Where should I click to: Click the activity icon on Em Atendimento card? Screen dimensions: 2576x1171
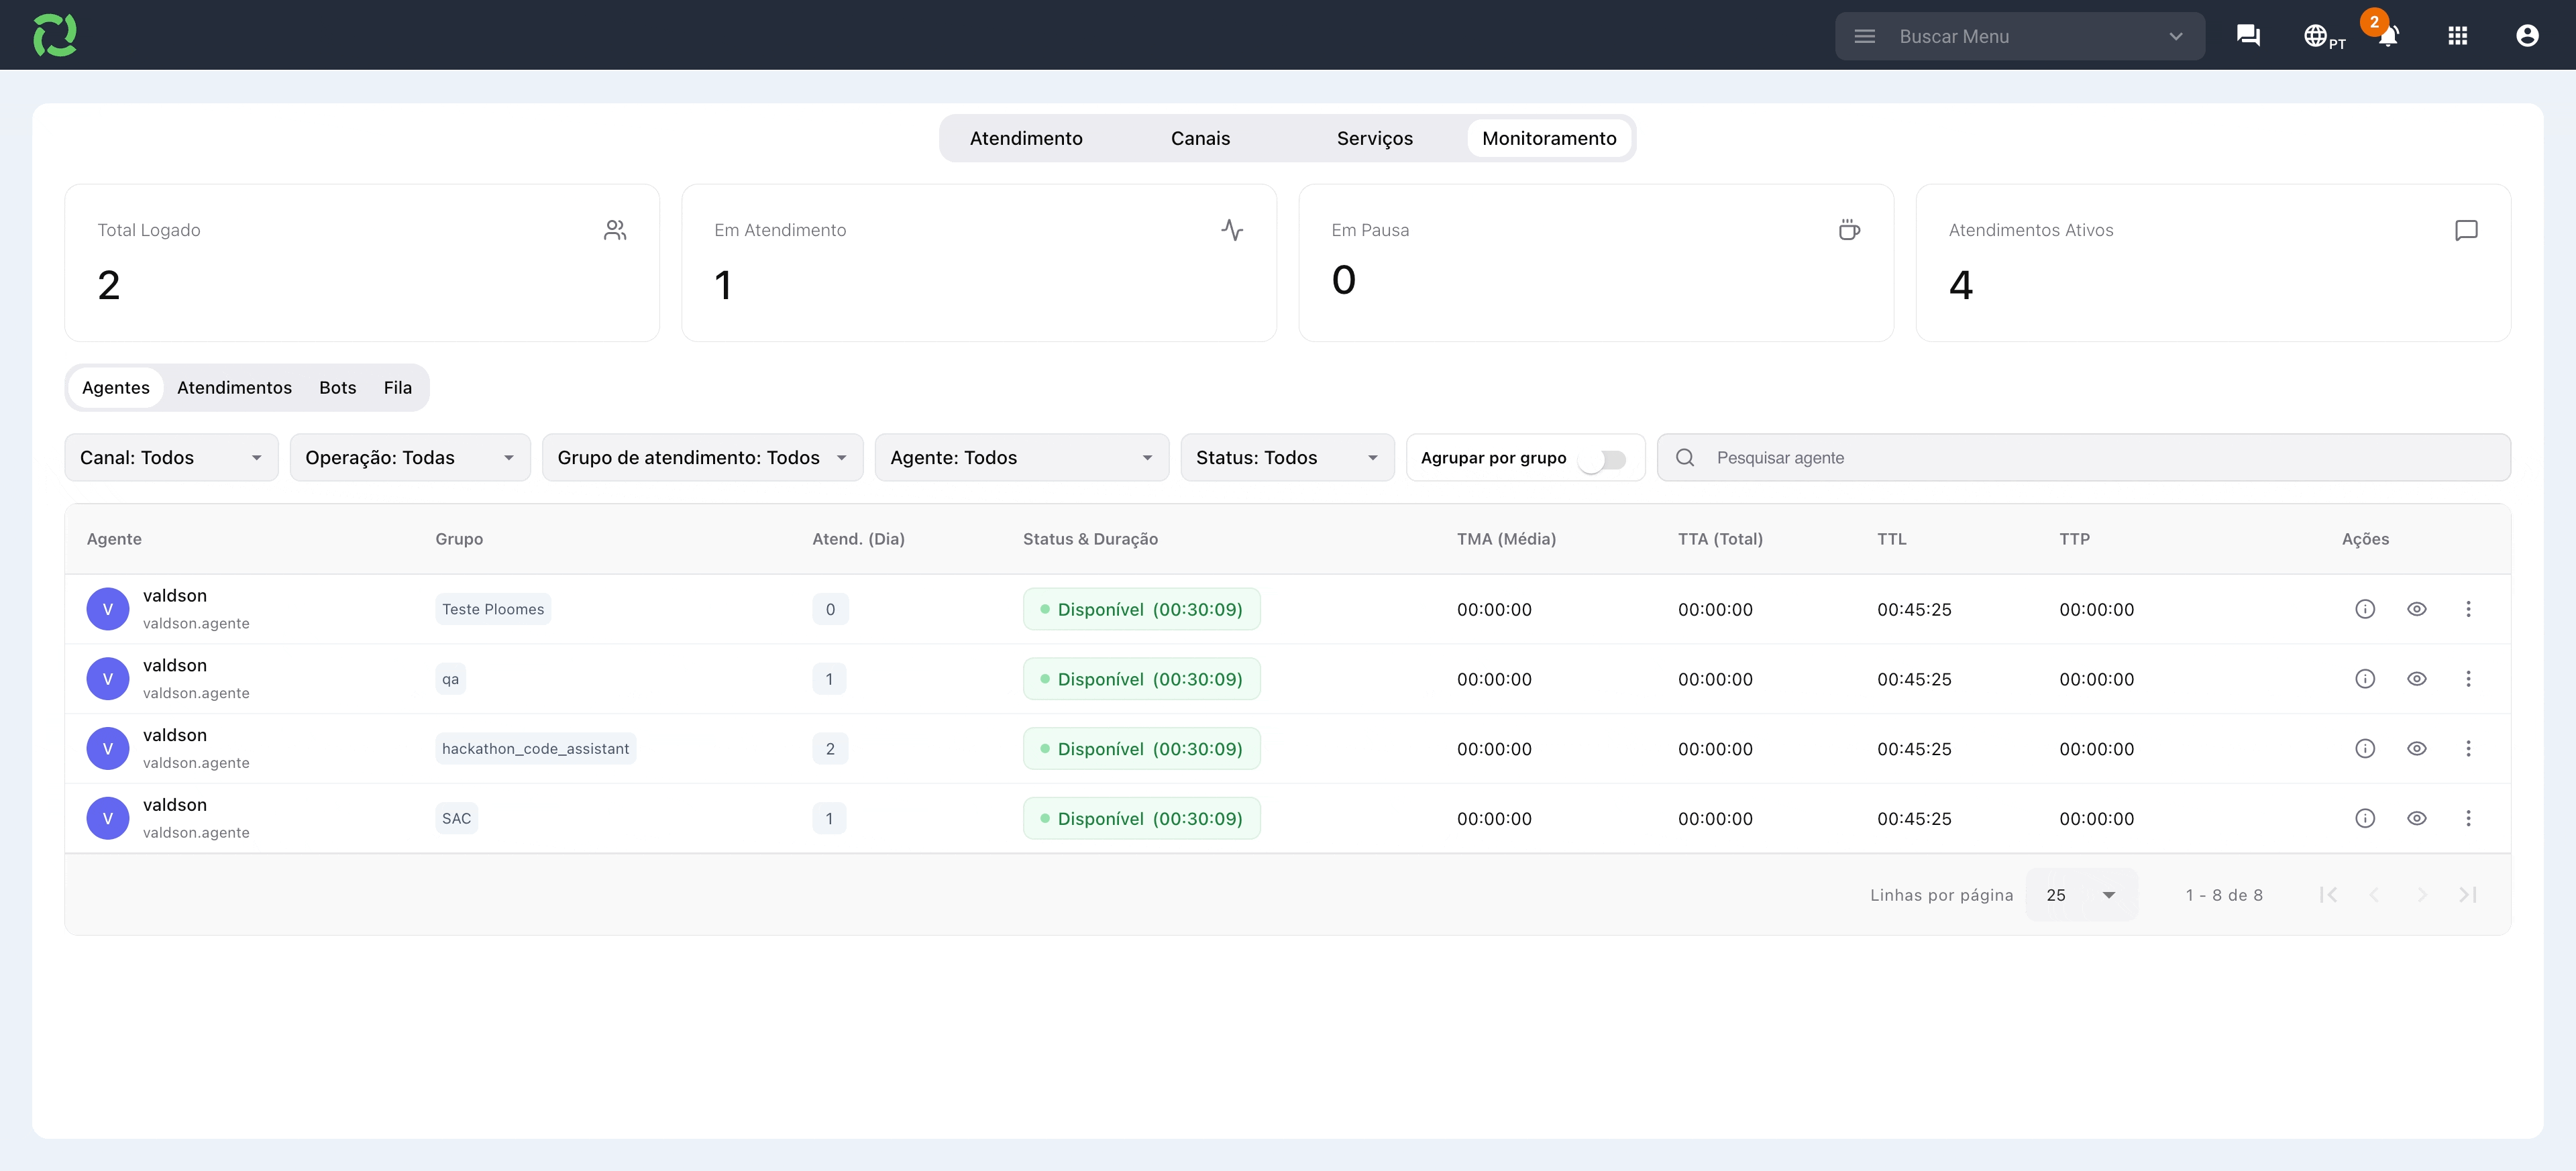tap(1232, 230)
